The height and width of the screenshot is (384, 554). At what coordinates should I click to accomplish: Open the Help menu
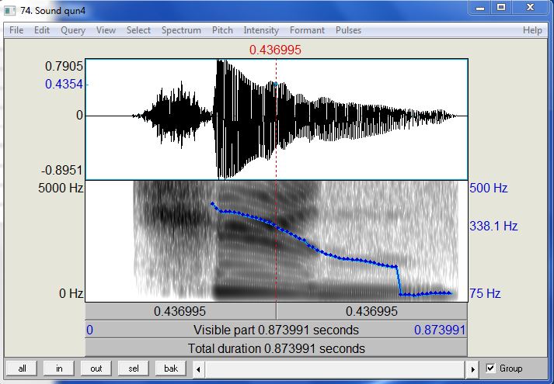point(532,30)
